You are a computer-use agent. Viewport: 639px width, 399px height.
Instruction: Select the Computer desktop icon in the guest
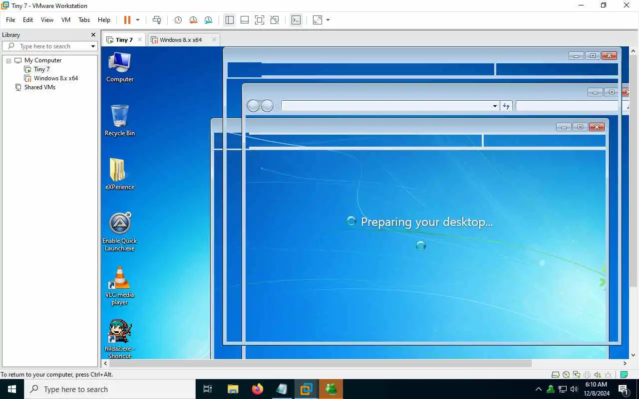click(120, 67)
